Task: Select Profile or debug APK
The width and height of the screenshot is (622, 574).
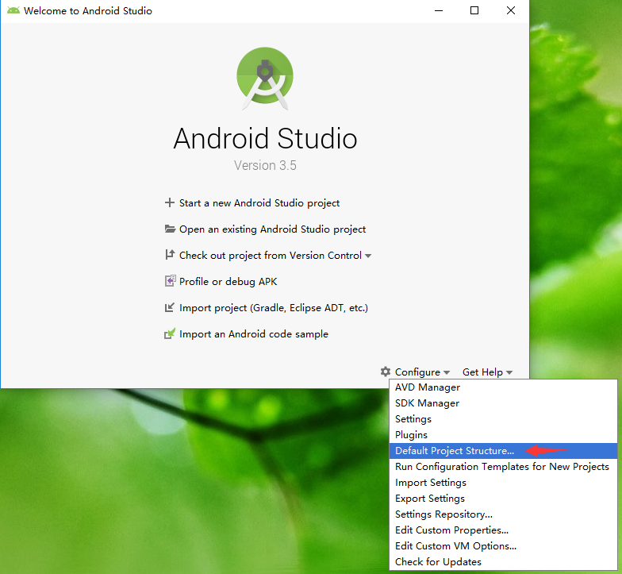Action: [x=228, y=281]
